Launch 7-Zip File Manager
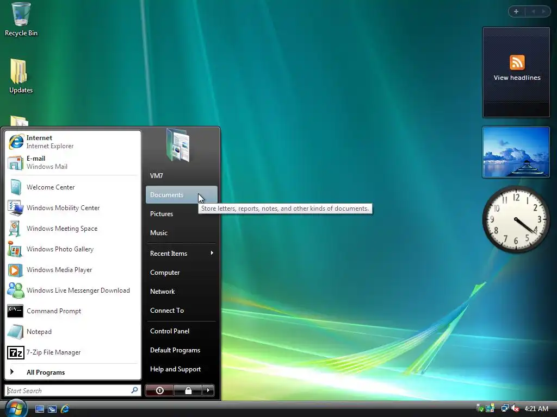This screenshot has height=417, width=557. pyautogui.click(x=72, y=352)
